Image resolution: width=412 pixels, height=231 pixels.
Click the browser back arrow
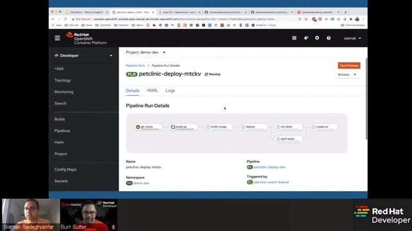(x=53, y=19)
